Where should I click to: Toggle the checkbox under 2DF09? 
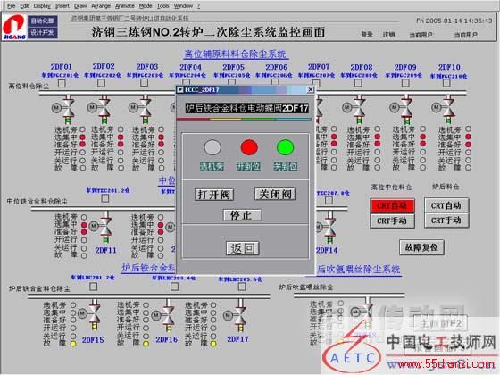405,82
